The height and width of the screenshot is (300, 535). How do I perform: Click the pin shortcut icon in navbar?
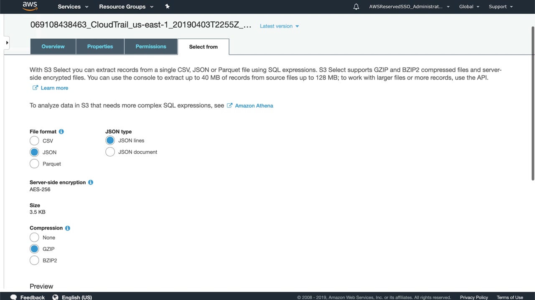(x=167, y=6)
